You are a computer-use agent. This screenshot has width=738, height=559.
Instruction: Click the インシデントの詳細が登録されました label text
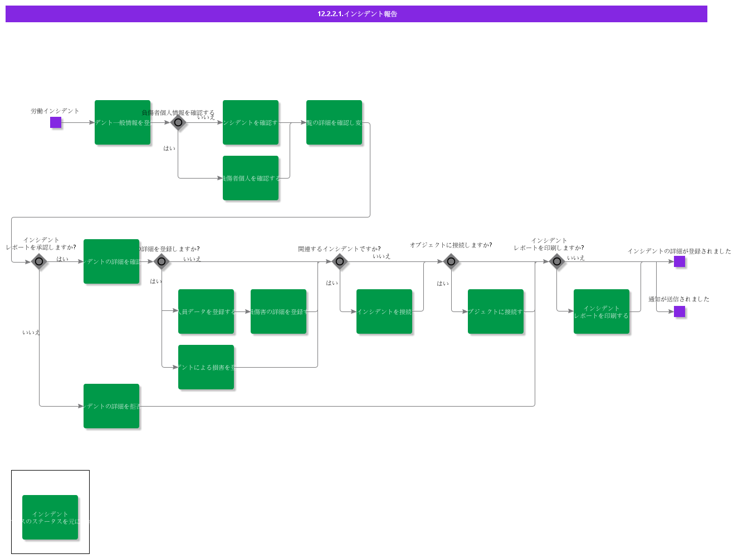[x=679, y=251]
